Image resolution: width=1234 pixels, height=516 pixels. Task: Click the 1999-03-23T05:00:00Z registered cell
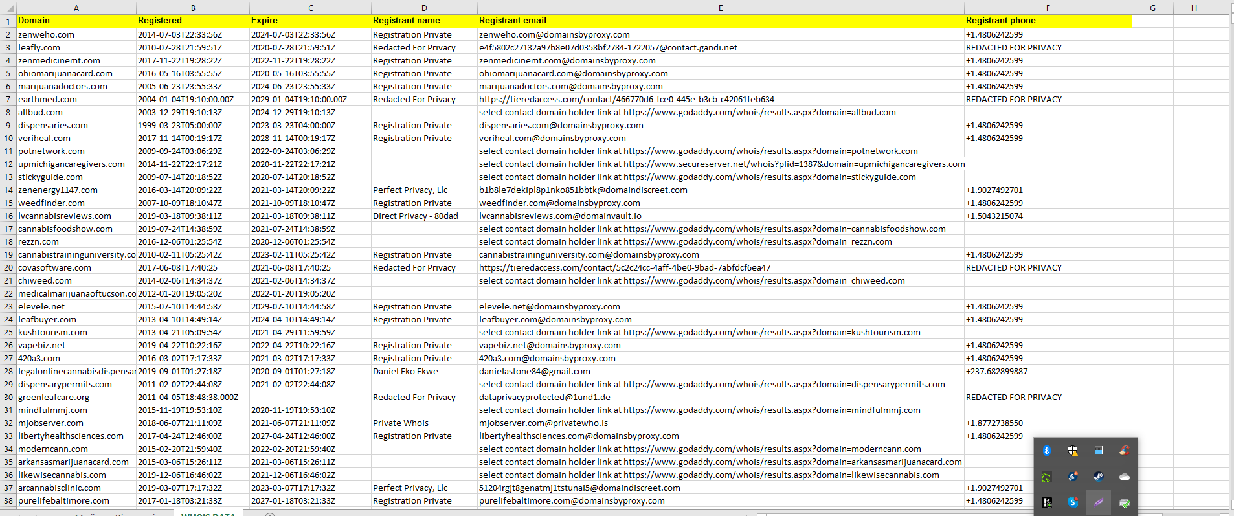tap(193, 125)
